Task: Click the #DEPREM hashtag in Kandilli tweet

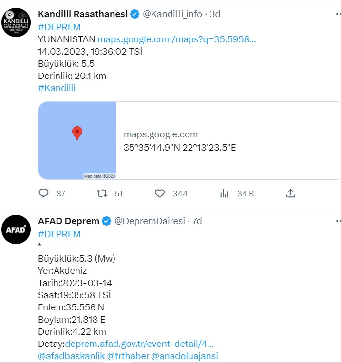Action: point(59,27)
